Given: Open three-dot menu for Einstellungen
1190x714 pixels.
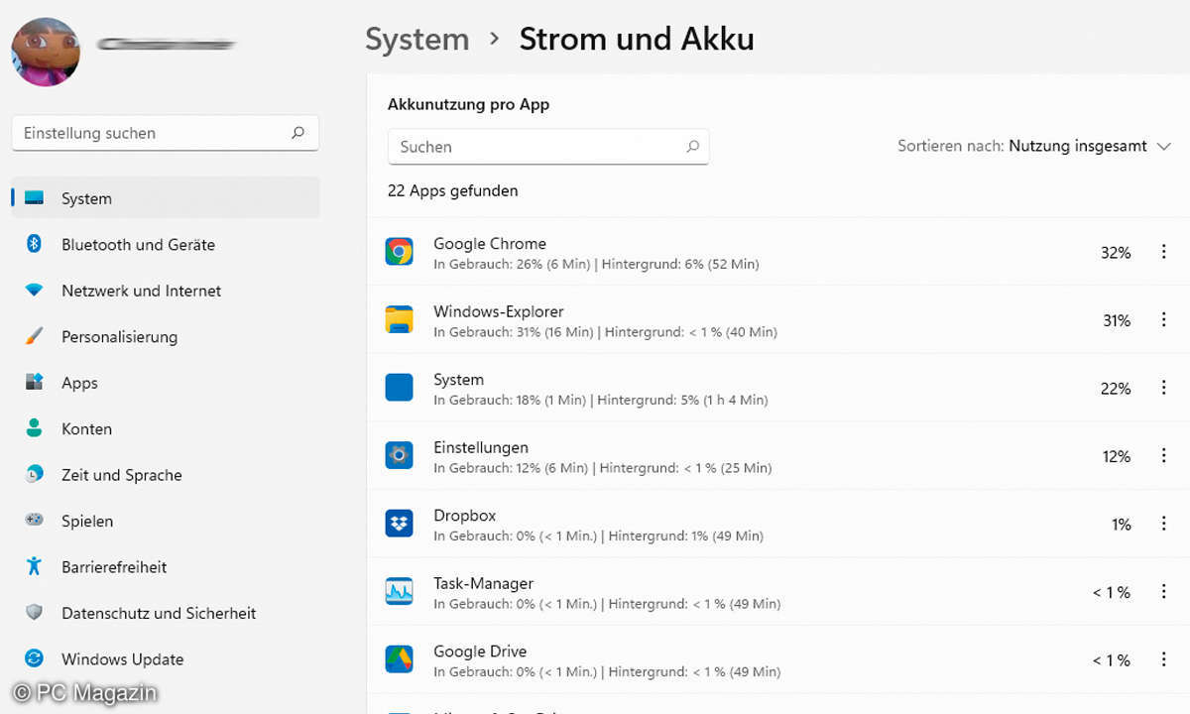Looking at the screenshot, I should pos(1163,456).
